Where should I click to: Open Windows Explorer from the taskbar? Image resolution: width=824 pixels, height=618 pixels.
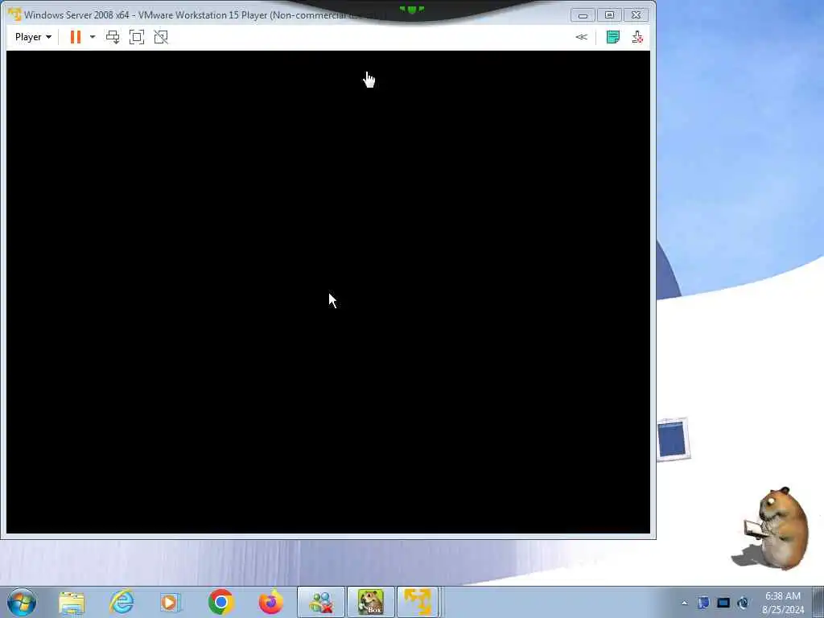(72, 603)
